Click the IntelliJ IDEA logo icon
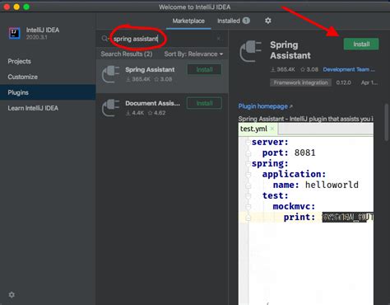Image resolution: width=390 pixels, height=305 pixels. tap(15, 33)
